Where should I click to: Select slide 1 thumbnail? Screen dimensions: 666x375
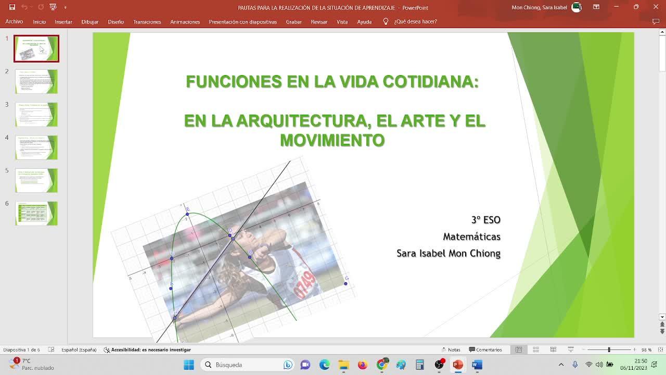click(x=36, y=48)
